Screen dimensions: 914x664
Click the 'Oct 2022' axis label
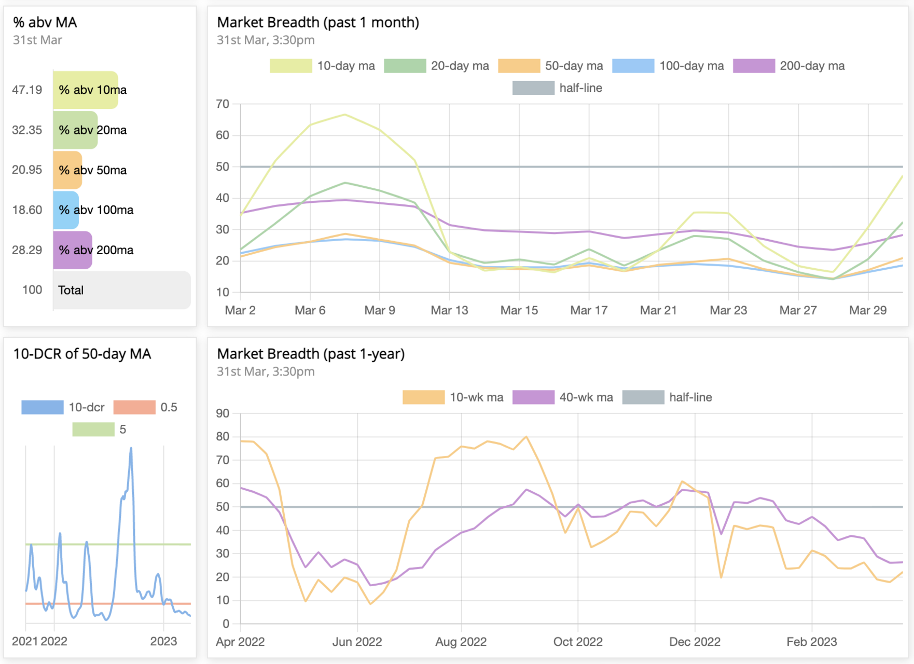[578, 642]
